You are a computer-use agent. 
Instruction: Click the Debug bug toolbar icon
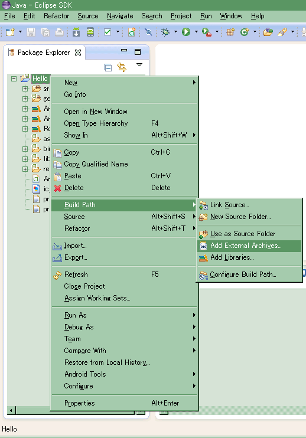(166, 32)
